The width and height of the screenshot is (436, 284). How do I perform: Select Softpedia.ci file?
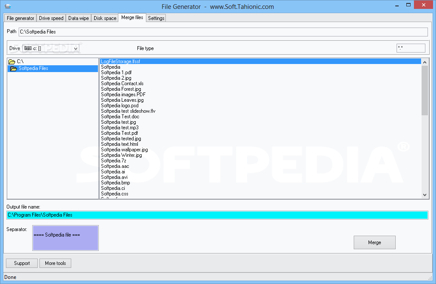pos(260,188)
